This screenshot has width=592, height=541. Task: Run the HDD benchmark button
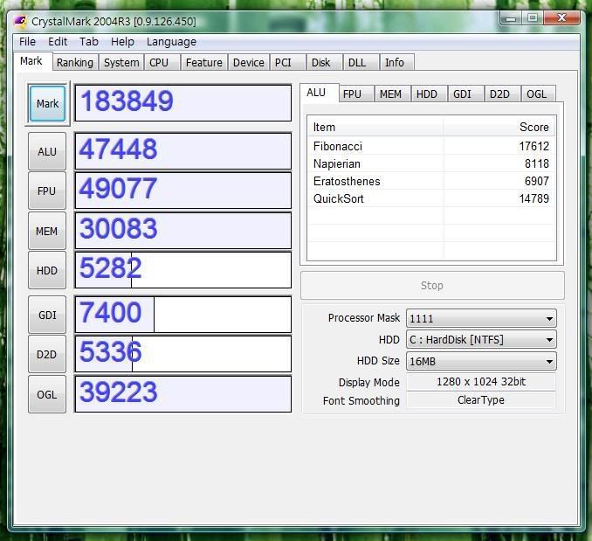(x=47, y=271)
